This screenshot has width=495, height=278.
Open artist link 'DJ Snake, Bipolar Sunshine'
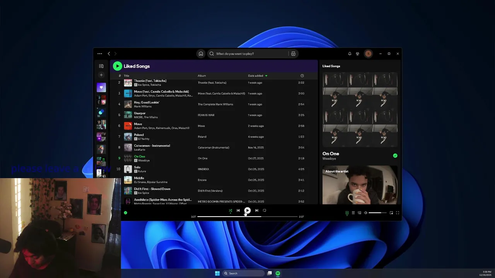pos(151,182)
